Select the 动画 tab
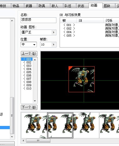 click(96, 5)
